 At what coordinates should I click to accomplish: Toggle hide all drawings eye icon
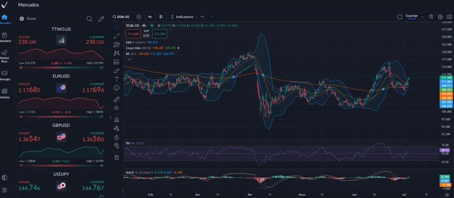tap(117, 145)
